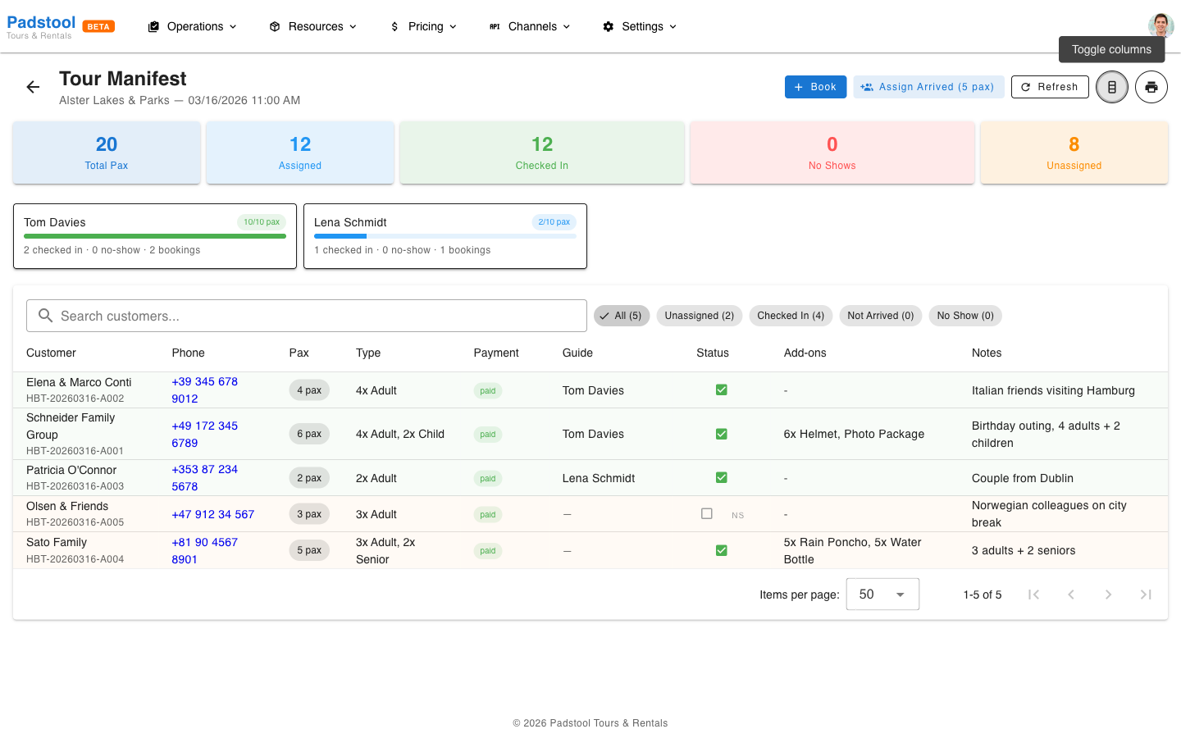Jump to last page in pagination
Viewport: 1181px width, 738px height.
(x=1146, y=594)
